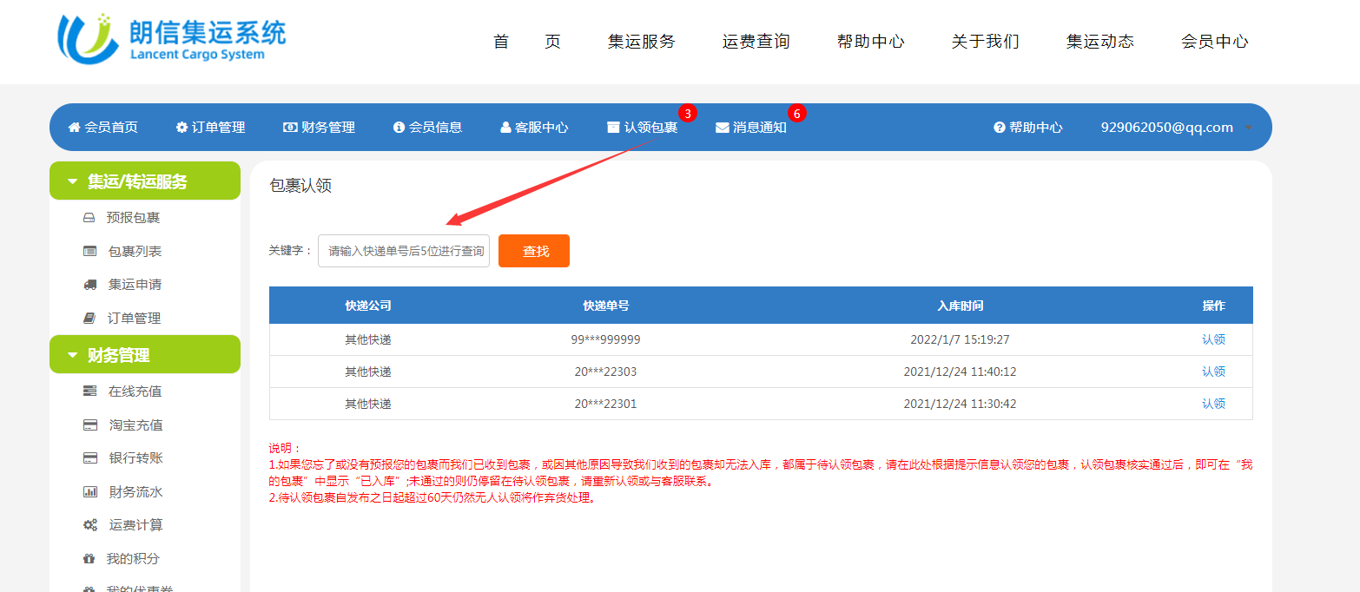
Task: Claim parcel 20***22301 via 认领 link
Action: click(1213, 404)
